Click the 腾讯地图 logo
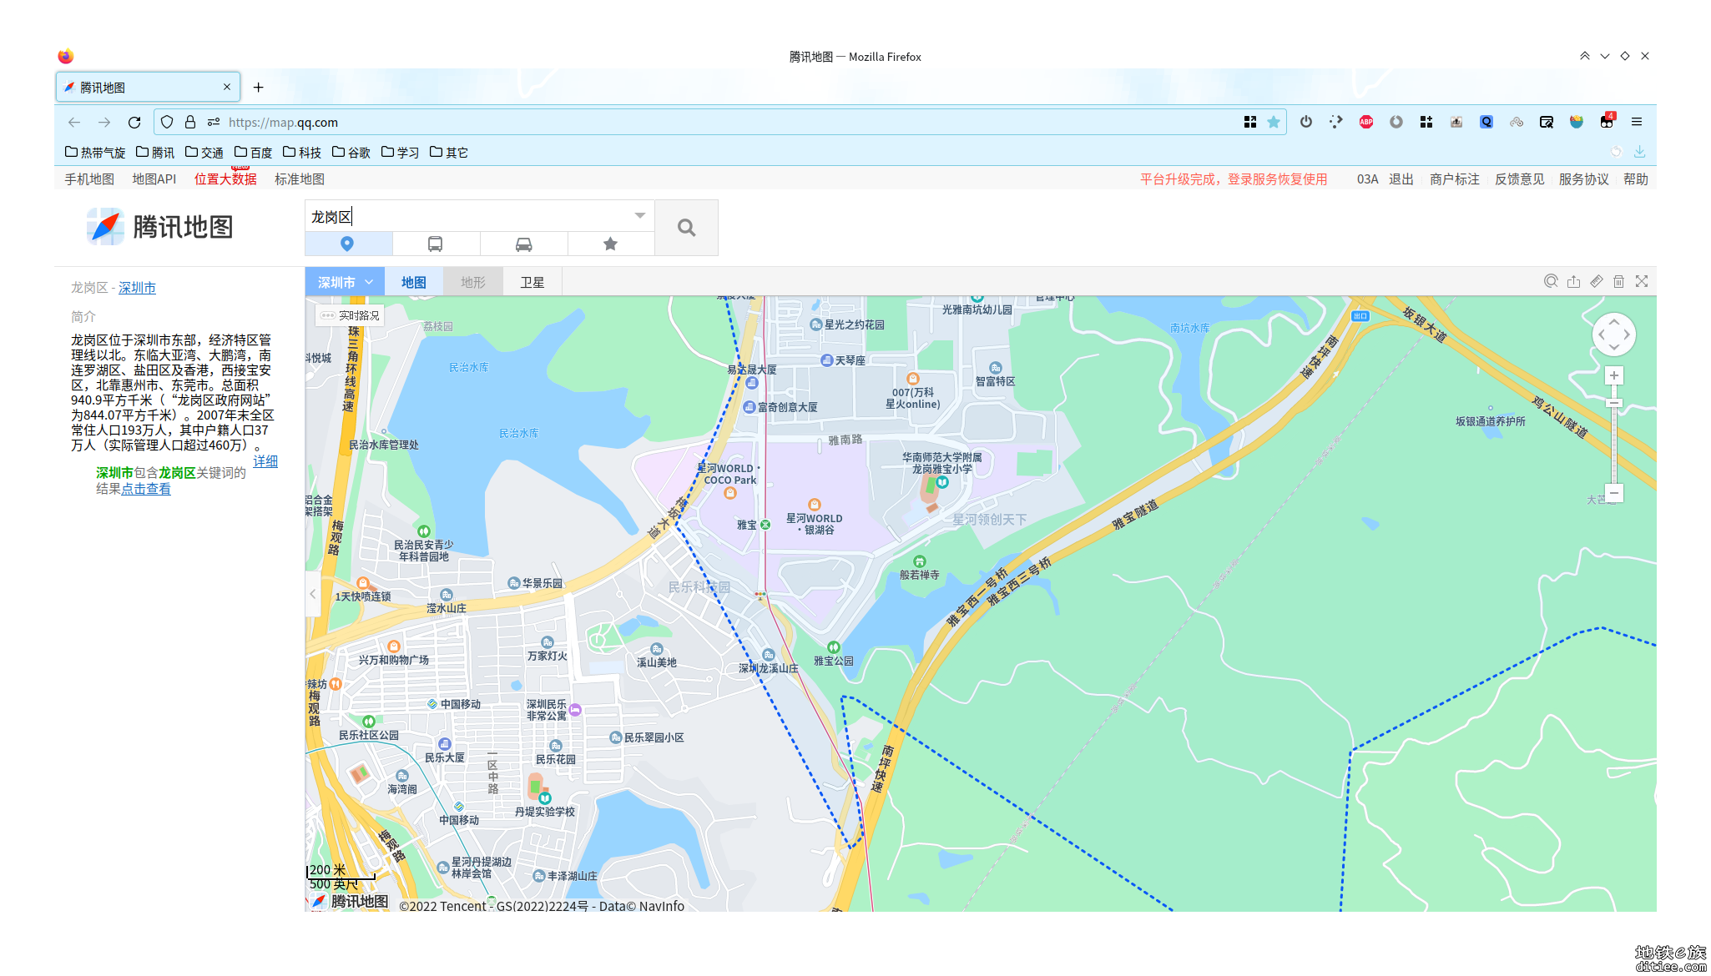 click(160, 227)
